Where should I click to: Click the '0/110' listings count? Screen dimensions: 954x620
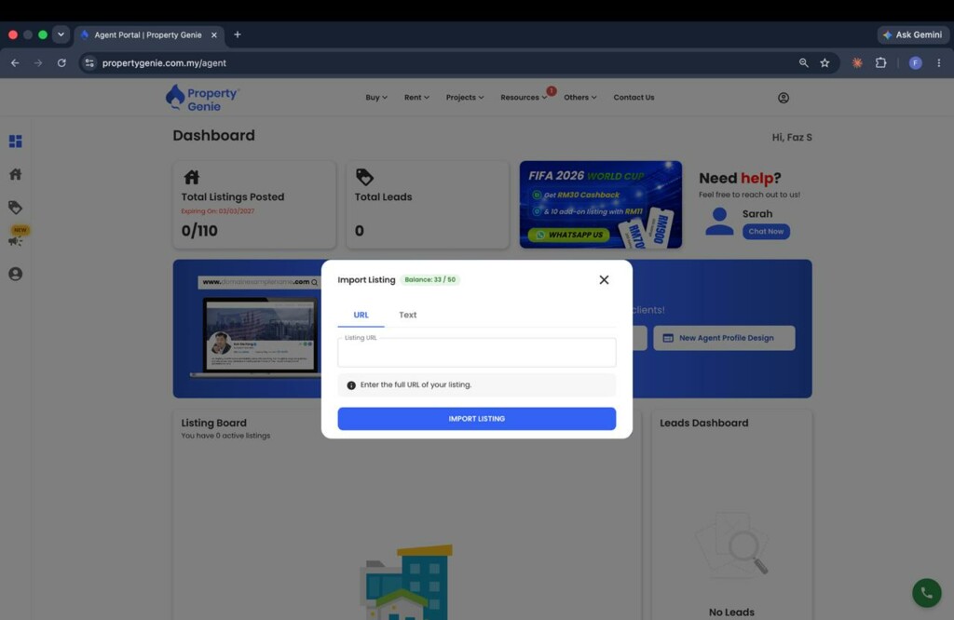199,230
